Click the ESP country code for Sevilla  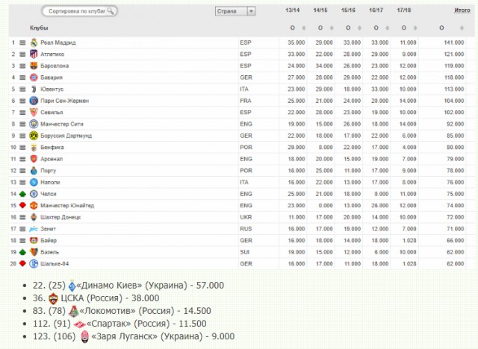click(x=246, y=113)
